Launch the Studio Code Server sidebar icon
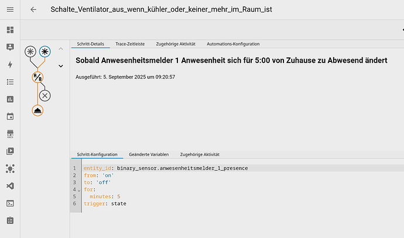This screenshot has width=404, height=238. coord(10,186)
